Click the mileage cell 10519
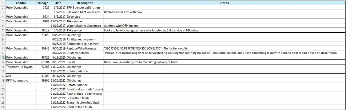The width and height of the screenshot is (346, 110). click(43, 30)
